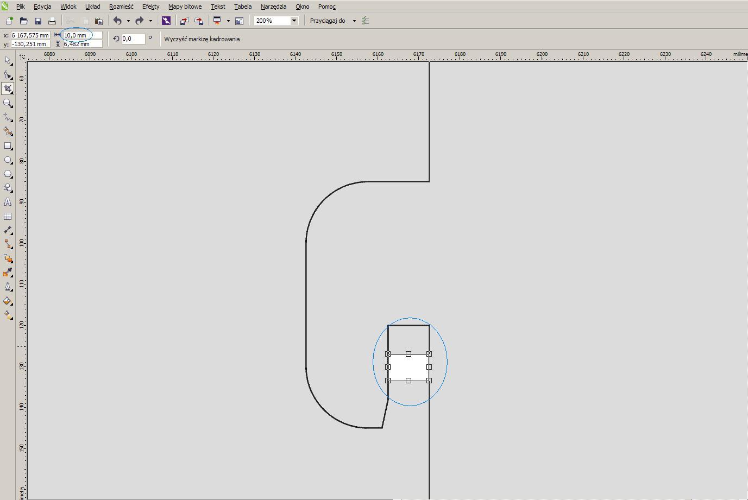The height and width of the screenshot is (500, 748).
Task: Click the width field showing 10,0 mm
Action: click(x=83, y=35)
